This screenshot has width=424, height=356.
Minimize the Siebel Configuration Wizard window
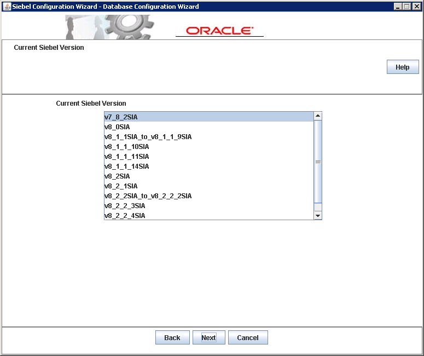coord(398,7)
